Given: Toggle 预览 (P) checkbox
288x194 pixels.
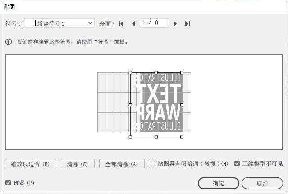Looking at the screenshot, I should 8,183.
